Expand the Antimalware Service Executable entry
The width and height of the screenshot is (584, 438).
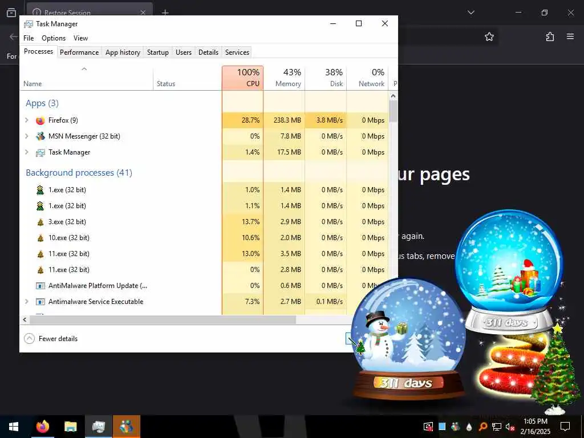point(26,302)
